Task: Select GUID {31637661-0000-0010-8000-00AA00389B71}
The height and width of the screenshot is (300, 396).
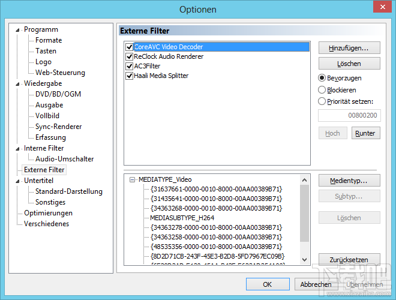Action: point(216,189)
